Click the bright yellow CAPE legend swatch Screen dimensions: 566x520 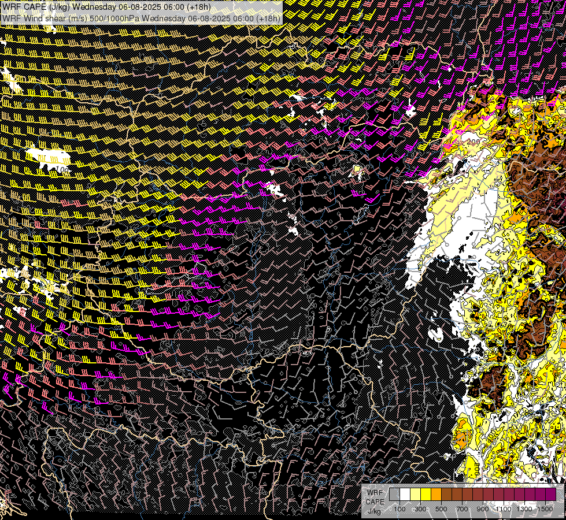426,495
